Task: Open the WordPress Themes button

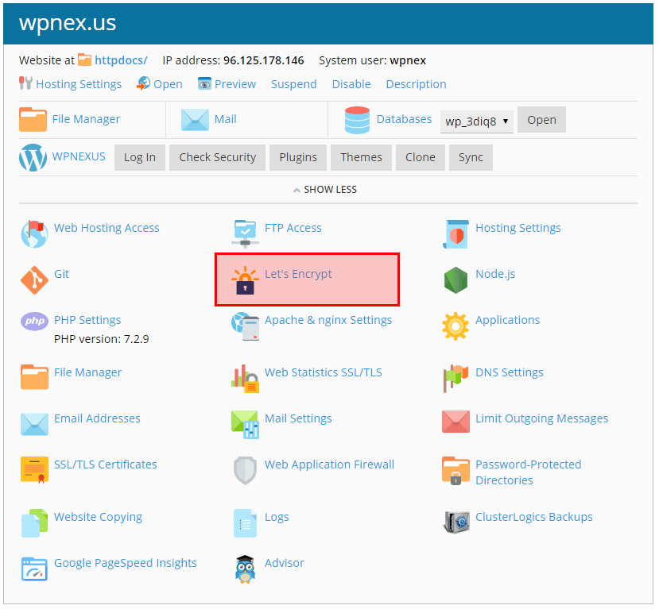Action: pyautogui.click(x=362, y=158)
